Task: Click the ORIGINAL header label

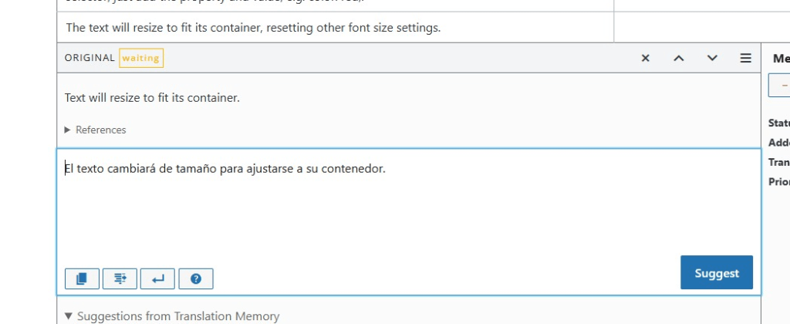Action: pyautogui.click(x=89, y=58)
